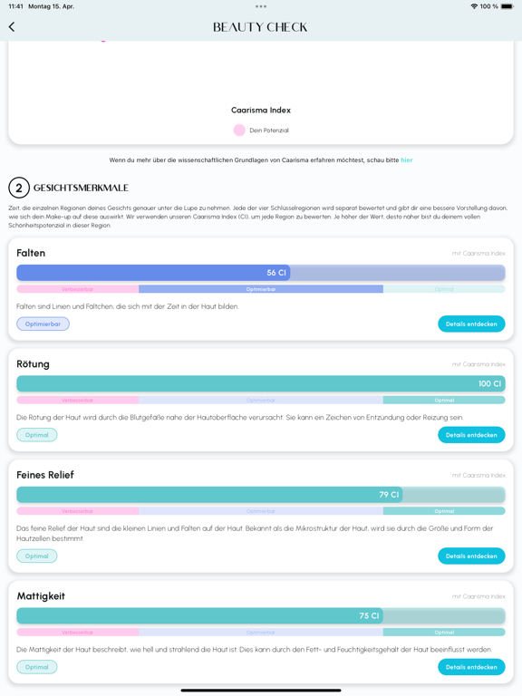Viewport: 522px width, 696px height.
Task: Tap the back arrow icon
Action: (12, 27)
